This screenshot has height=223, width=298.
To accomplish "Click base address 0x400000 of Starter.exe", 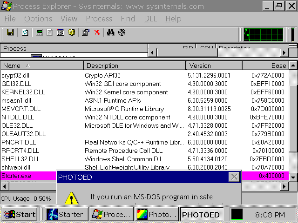I will pyautogui.click(x=272, y=176).
